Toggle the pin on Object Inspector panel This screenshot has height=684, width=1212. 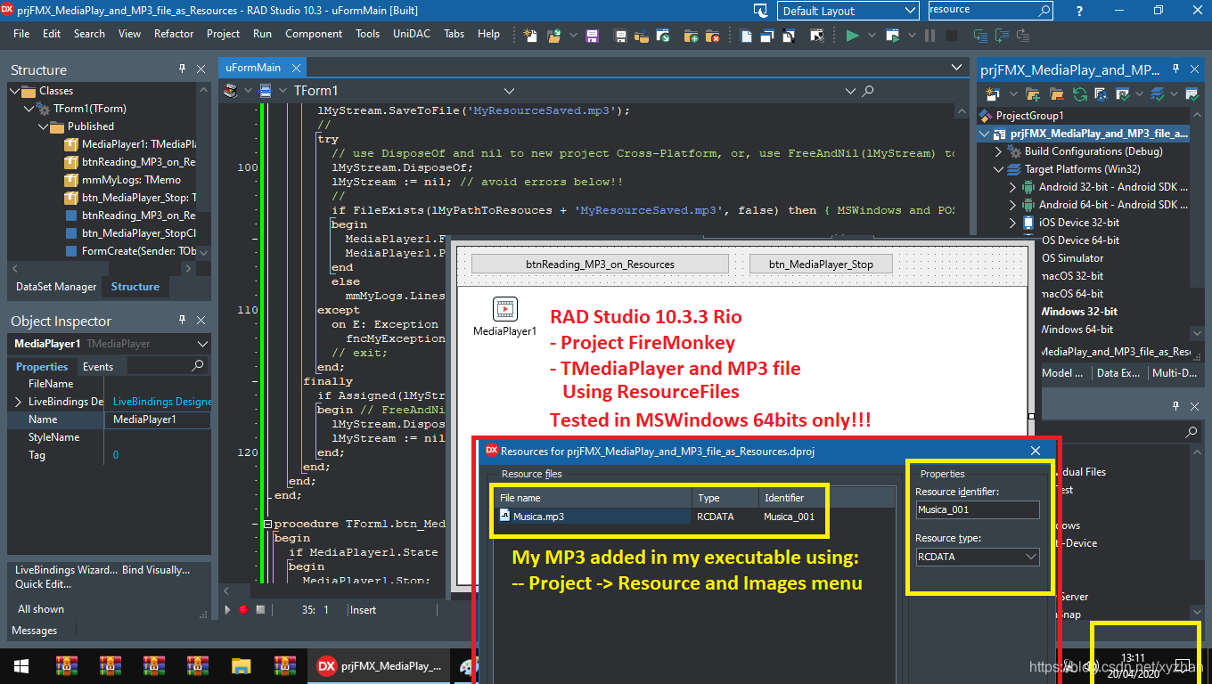(x=182, y=321)
